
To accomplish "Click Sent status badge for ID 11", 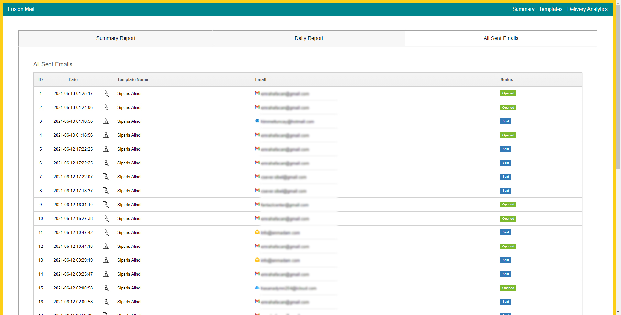I will (506, 232).
